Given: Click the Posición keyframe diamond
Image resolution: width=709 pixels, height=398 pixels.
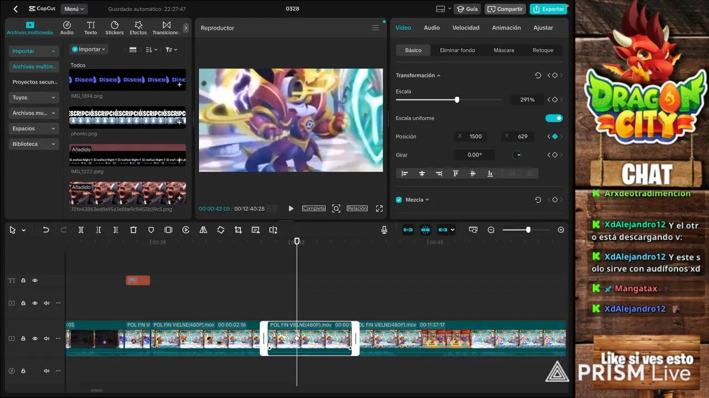Looking at the screenshot, I should pos(554,137).
